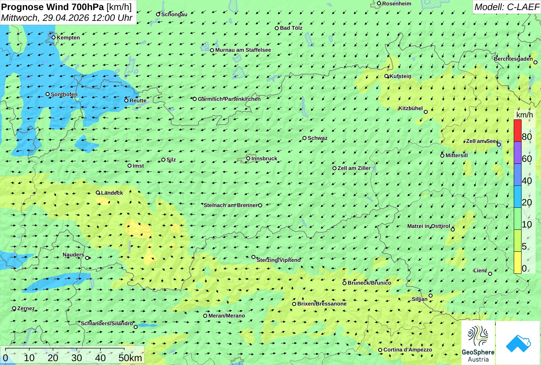Screen dimensions: 541x365
Task: Click the 'Prognose Wind 700hPa' title
Action: pyautogui.click(x=53, y=7)
